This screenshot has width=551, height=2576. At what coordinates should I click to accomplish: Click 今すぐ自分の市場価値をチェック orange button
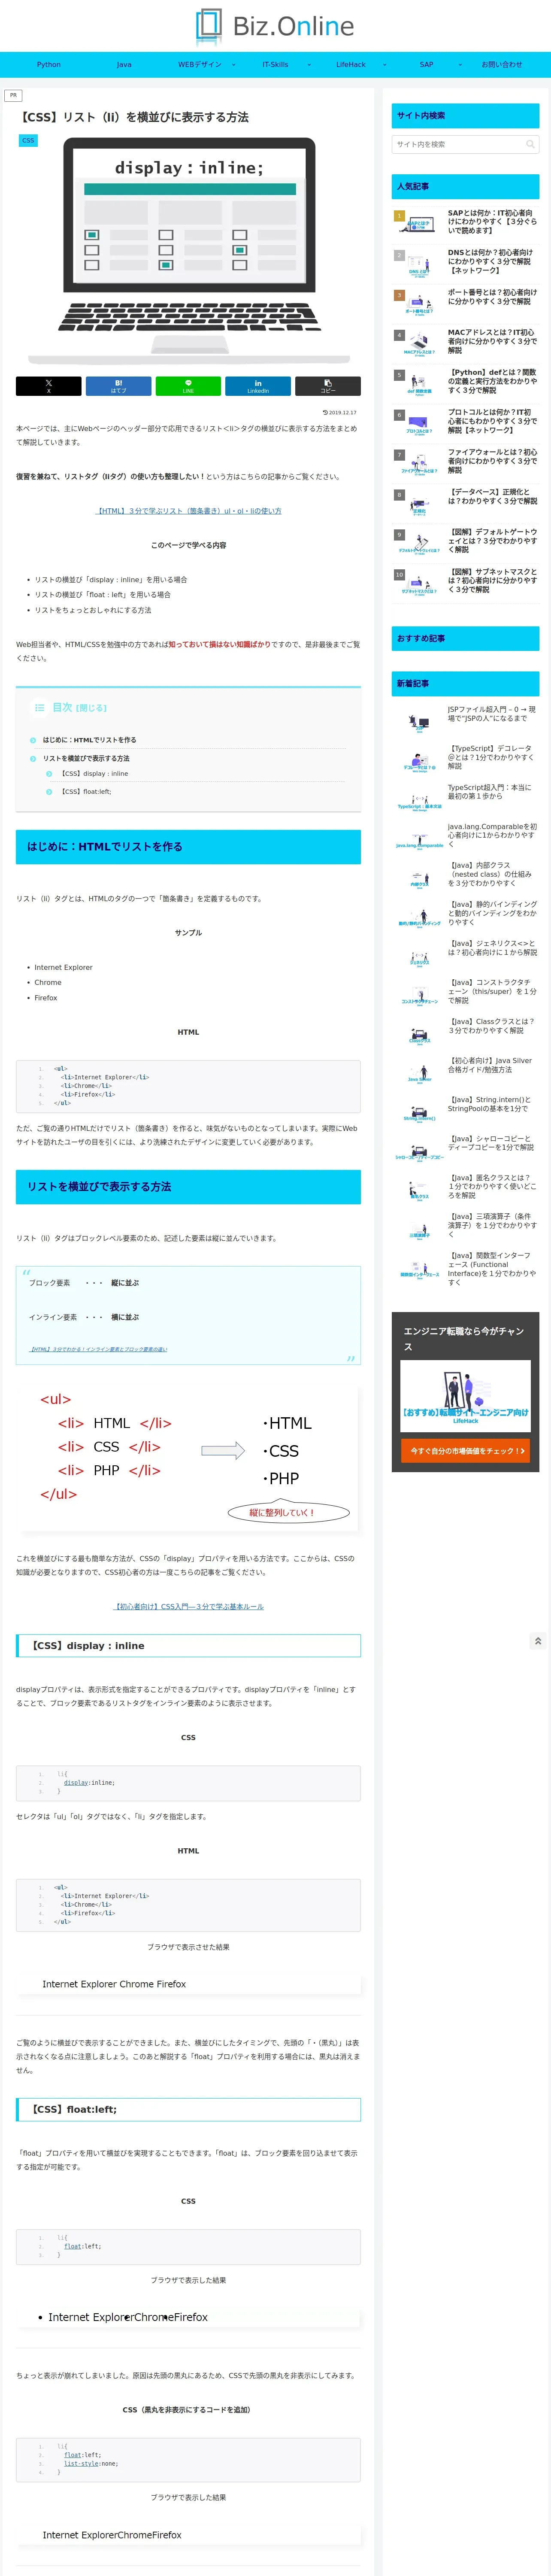click(x=465, y=1451)
